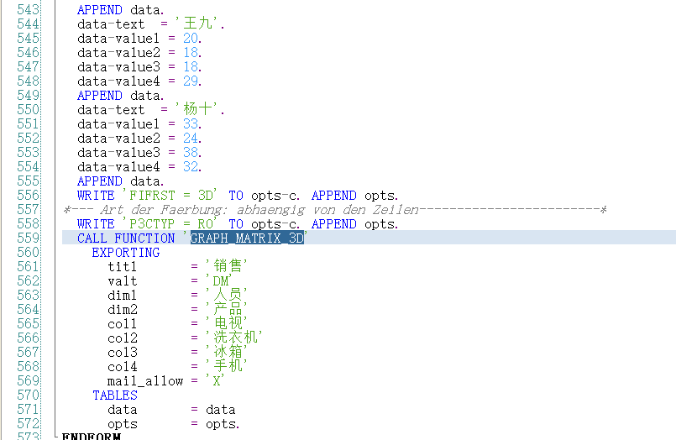This screenshot has height=440, width=676.
Task: Click the col1 parameter name
Action: pyautogui.click(x=122, y=323)
